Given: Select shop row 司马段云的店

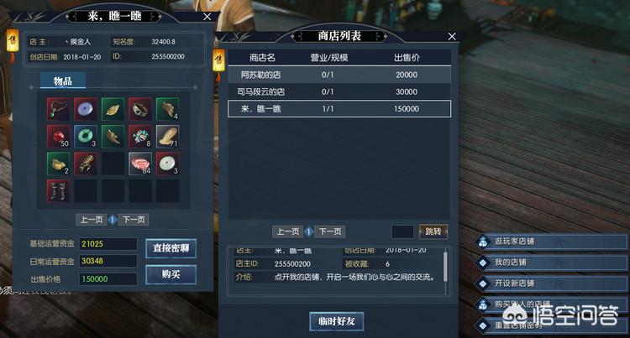Looking at the screenshot, I should pyautogui.click(x=339, y=91).
